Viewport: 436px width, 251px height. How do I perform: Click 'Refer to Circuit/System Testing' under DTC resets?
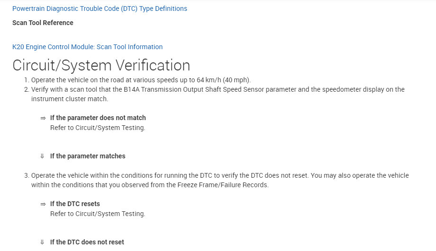tap(98, 214)
